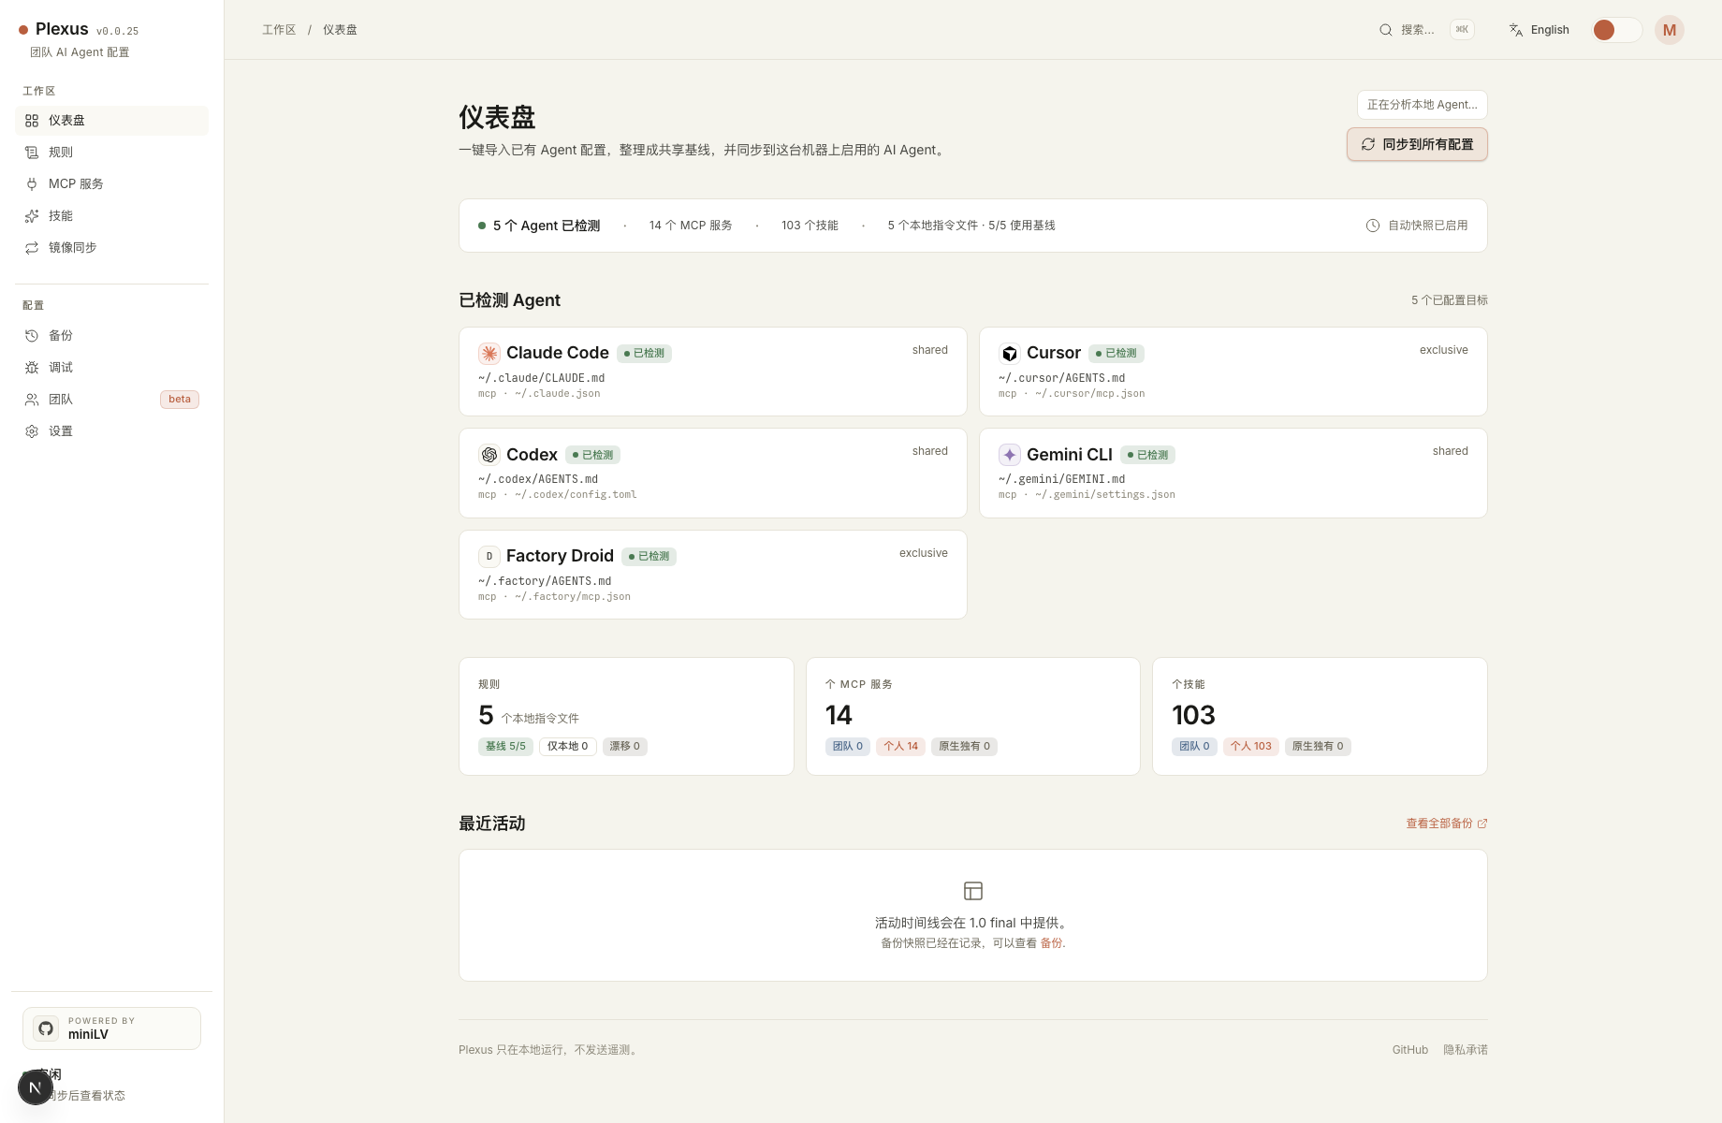Click 103 个技能 in summary bar
Image resolution: width=1722 pixels, height=1123 pixels.
(x=810, y=226)
